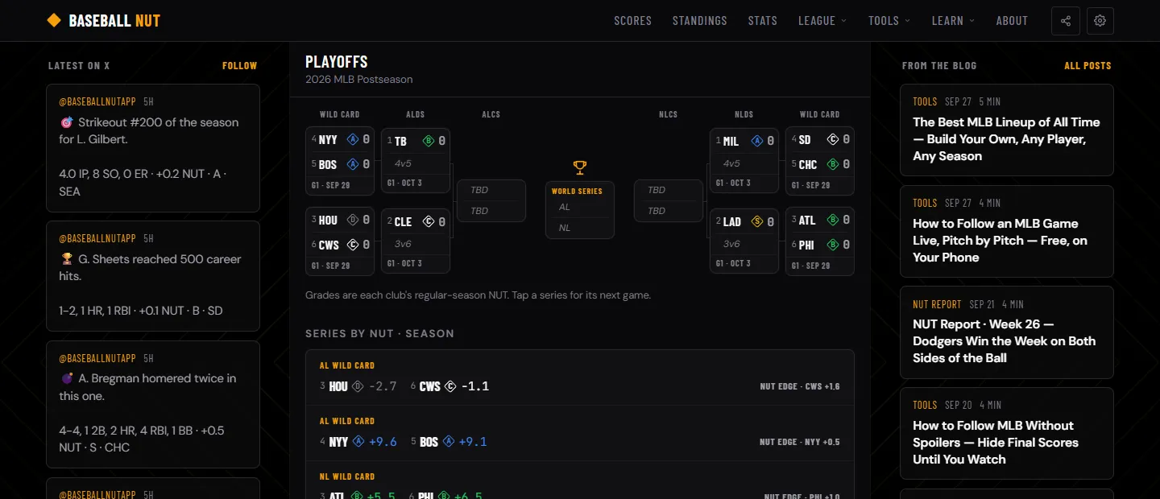Open the A. Bregman homered twice post
The height and width of the screenshot is (499, 1160).
[x=153, y=404]
